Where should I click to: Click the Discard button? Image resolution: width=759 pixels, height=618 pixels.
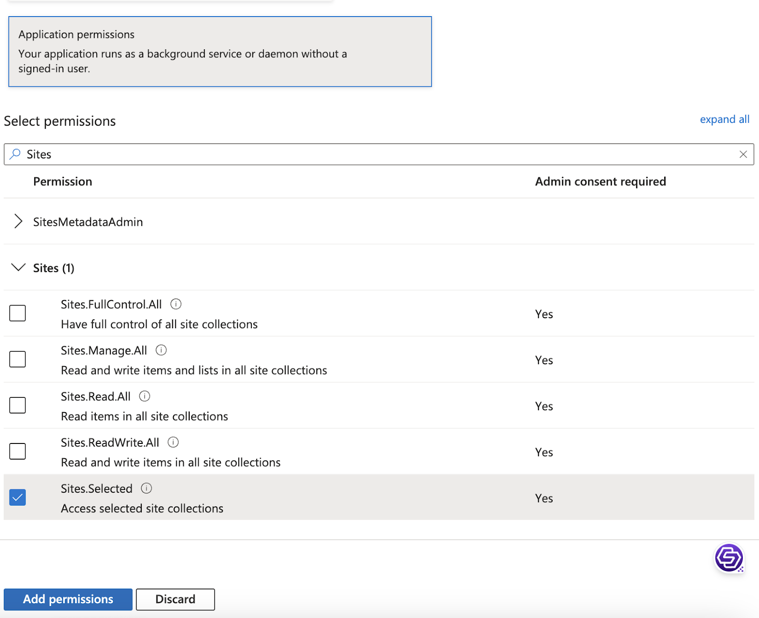click(175, 600)
